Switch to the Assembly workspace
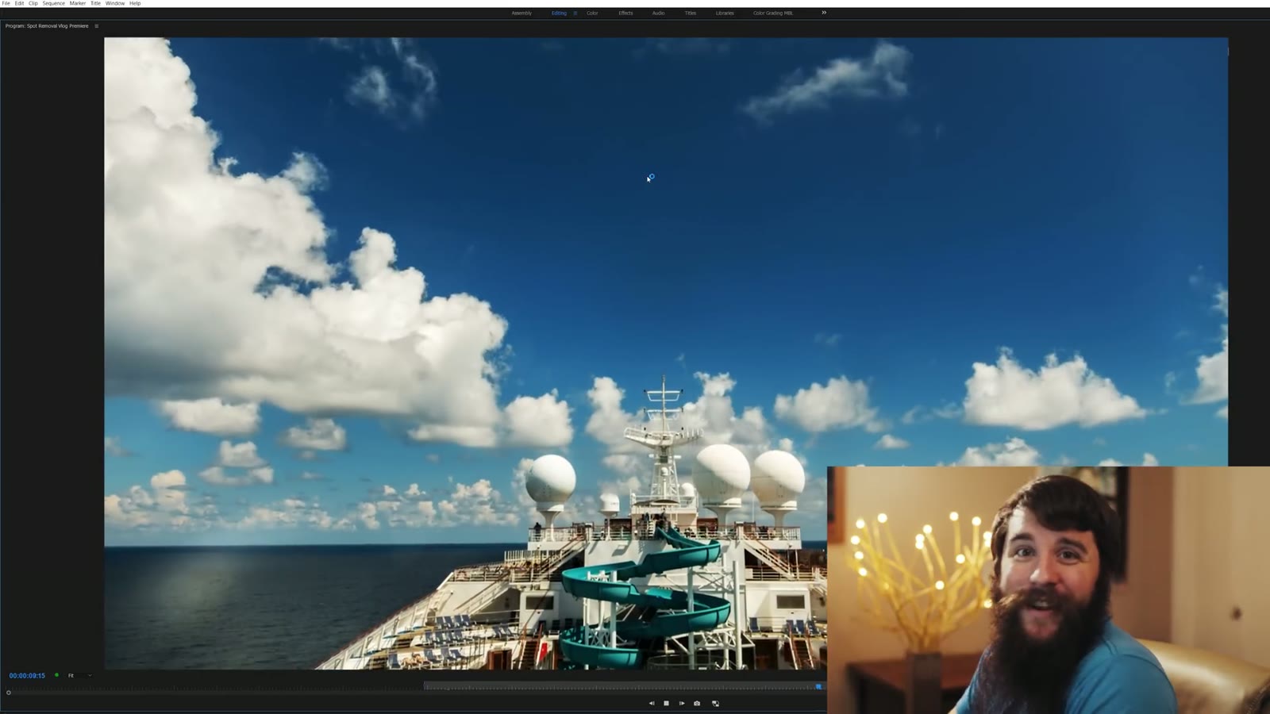 coord(521,13)
